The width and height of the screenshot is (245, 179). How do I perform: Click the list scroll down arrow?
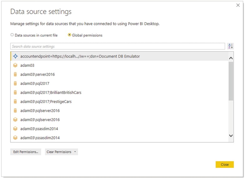[x=231, y=135]
